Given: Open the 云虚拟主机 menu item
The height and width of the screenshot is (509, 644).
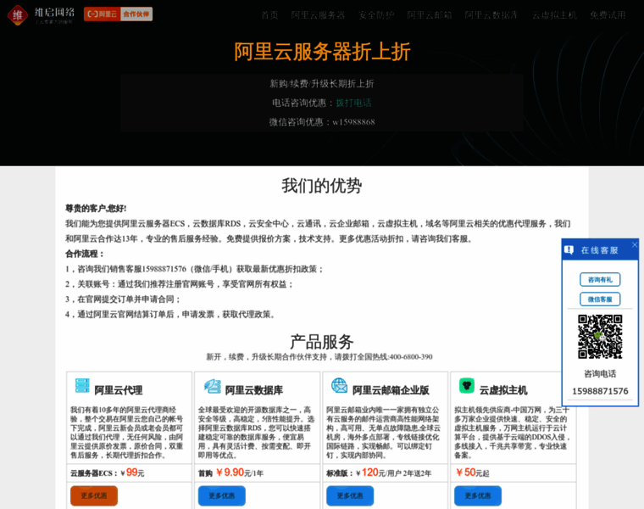Looking at the screenshot, I should pyautogui.click(x=554, y=15).
